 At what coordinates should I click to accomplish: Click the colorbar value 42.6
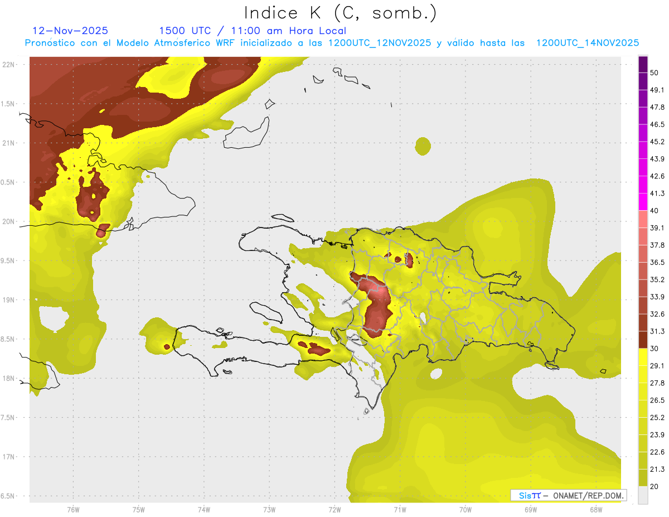pos(658,176)
